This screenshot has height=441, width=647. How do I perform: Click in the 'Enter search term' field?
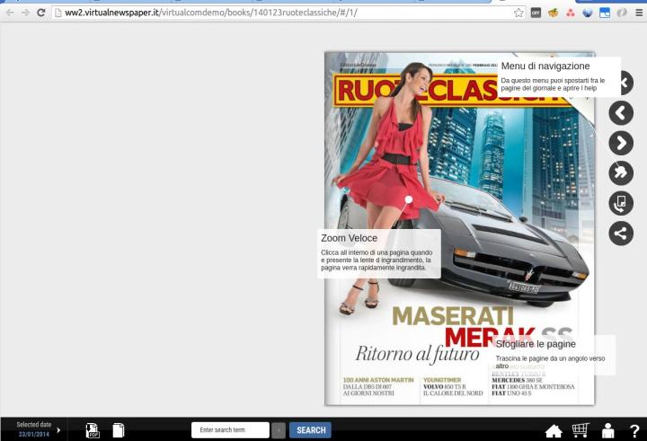tap(230, 430)
